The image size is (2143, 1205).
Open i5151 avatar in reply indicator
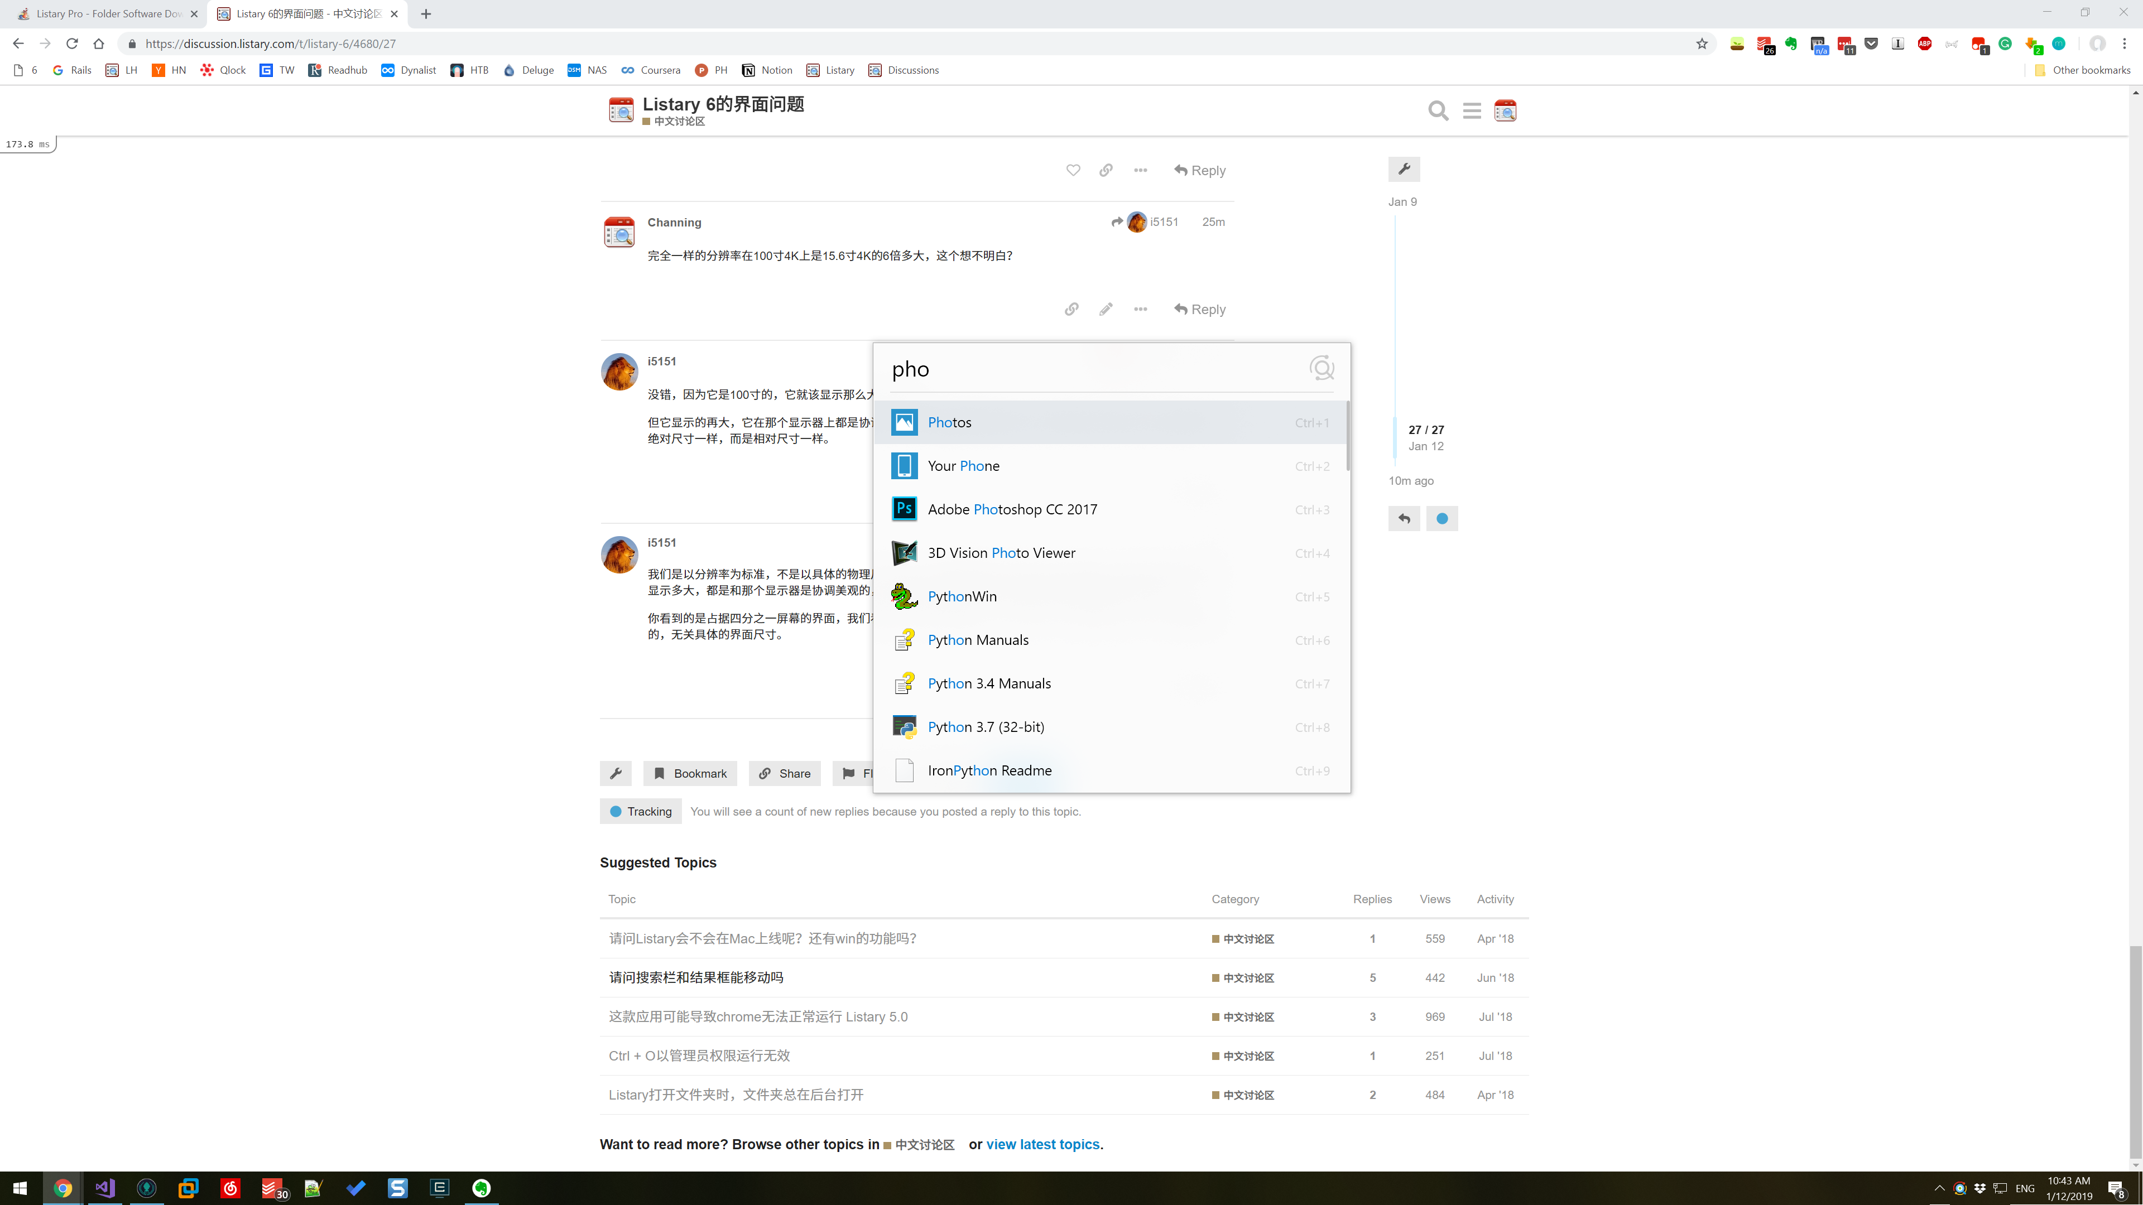tap(1136, 222)
